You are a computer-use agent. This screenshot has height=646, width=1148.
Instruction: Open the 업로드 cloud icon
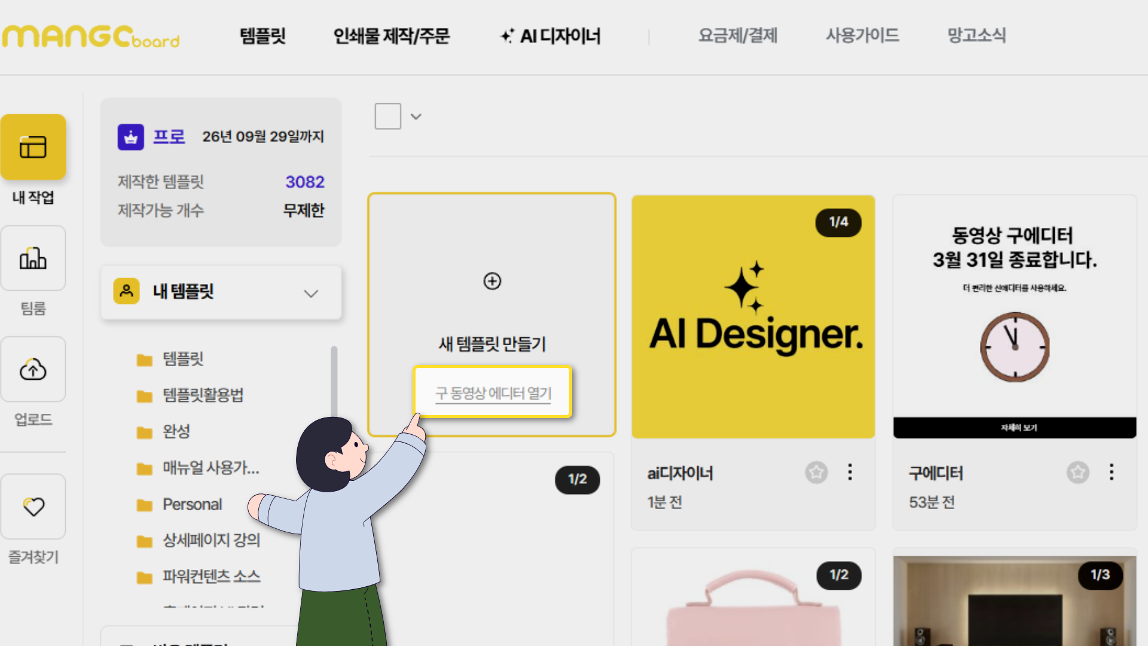pos(33,369)
